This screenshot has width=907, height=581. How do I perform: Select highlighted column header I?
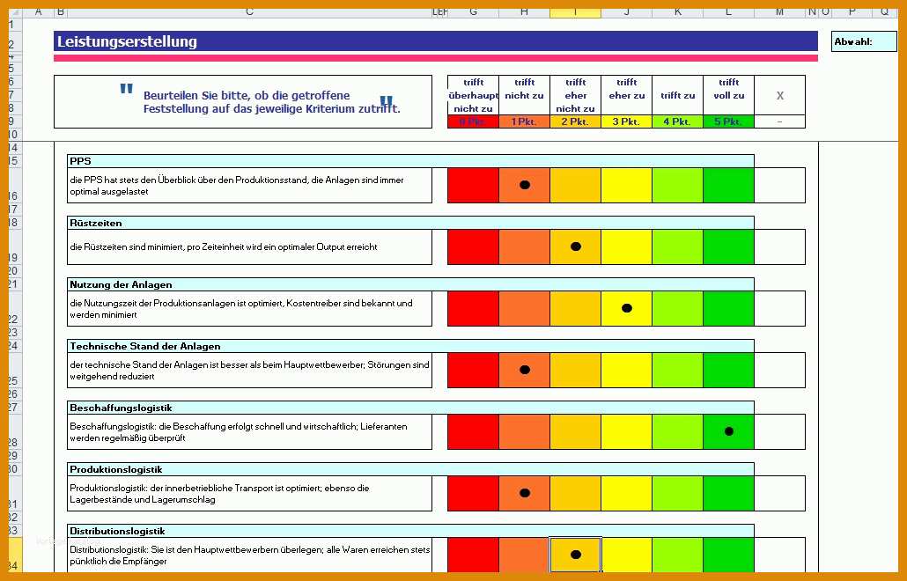coord(576,11)
